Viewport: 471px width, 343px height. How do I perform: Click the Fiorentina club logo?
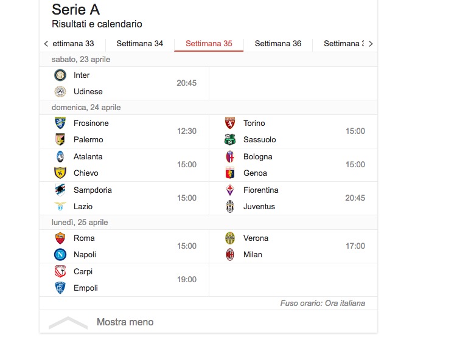(x=229, y=190)
